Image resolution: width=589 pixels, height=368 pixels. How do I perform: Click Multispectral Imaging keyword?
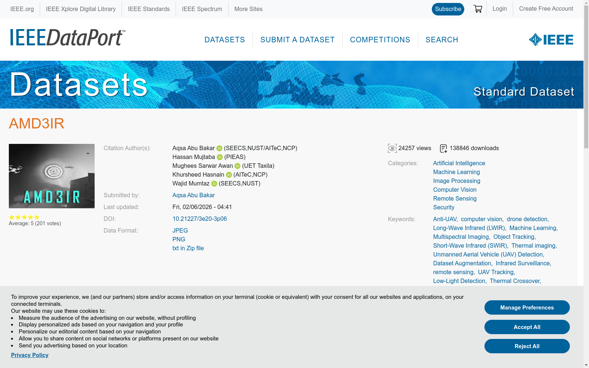click(x=461, y=237)
